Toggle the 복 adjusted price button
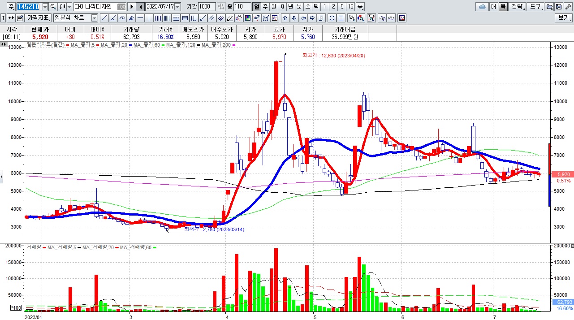This screenshot has width=574, height=320. pos(503,7)
